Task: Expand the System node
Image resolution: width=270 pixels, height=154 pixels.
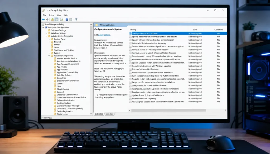Action: pos(49,53)
